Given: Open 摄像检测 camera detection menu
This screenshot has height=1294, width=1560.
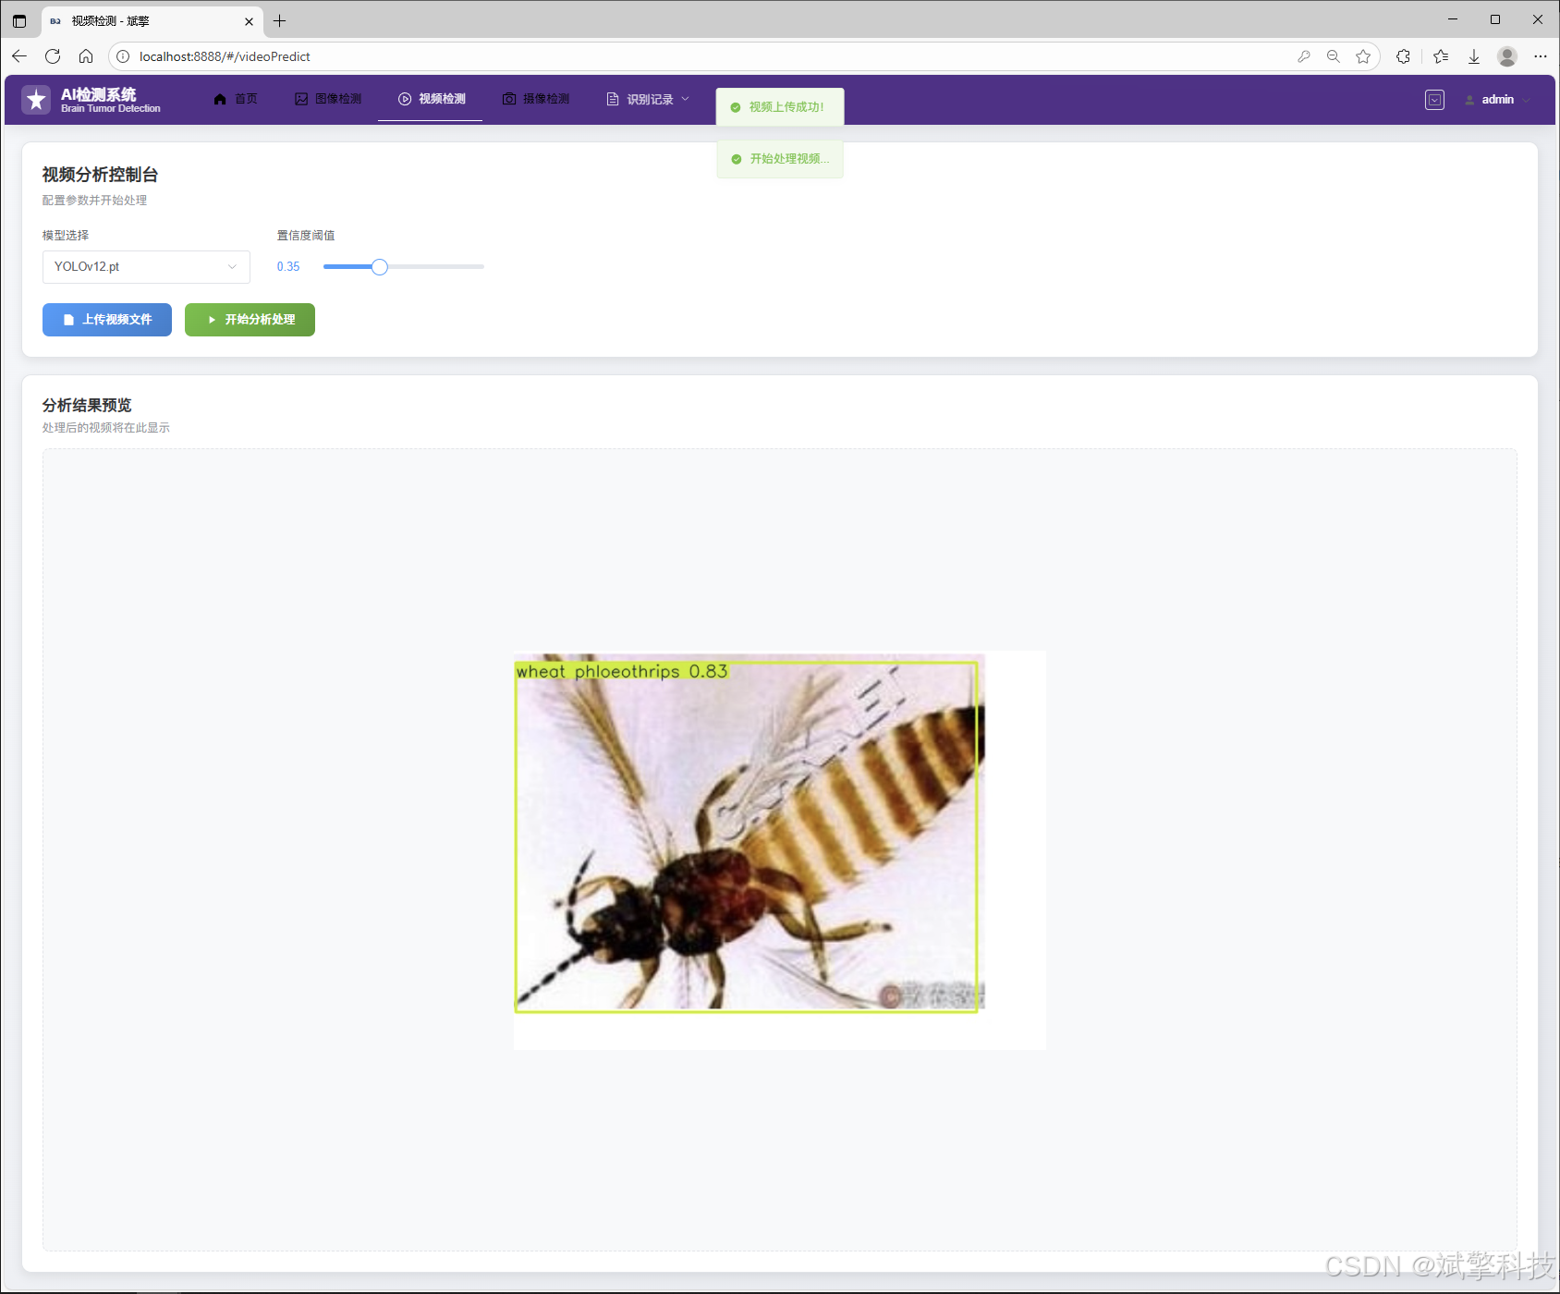Looking at the screenshot, I should (536, 99).
